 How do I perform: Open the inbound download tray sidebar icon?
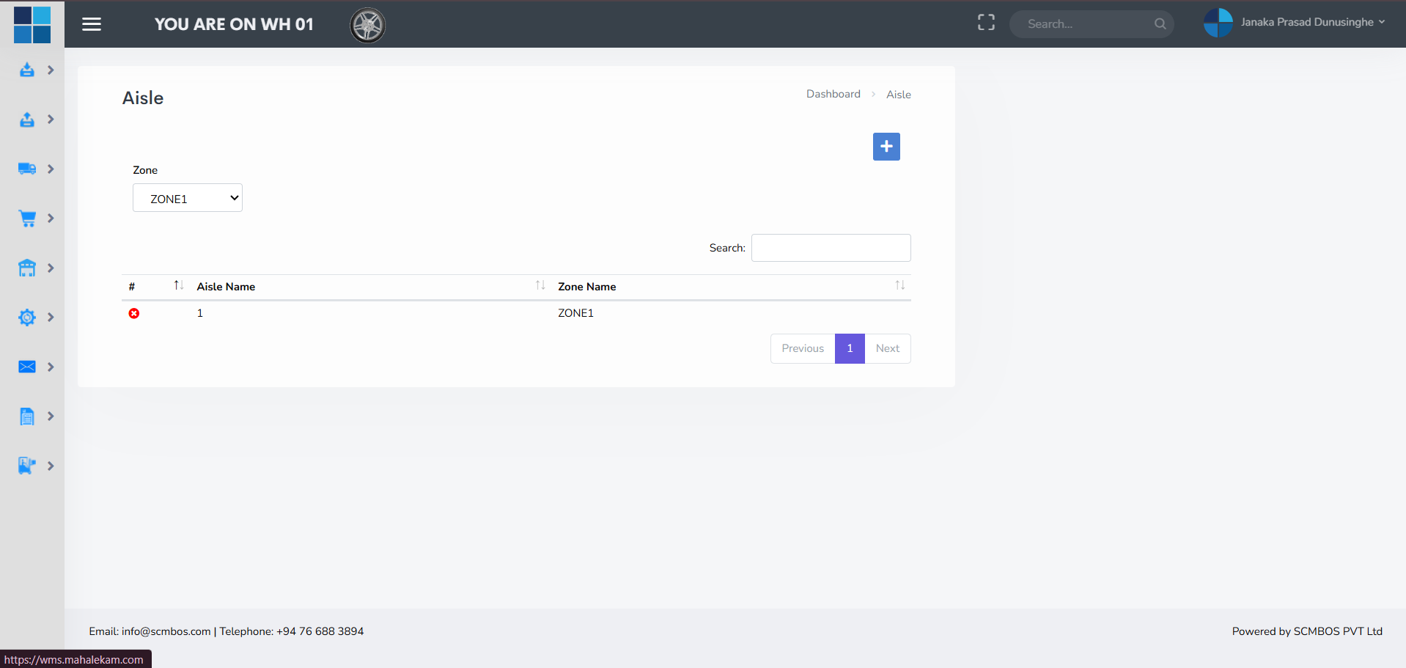[x=27, y=70]
